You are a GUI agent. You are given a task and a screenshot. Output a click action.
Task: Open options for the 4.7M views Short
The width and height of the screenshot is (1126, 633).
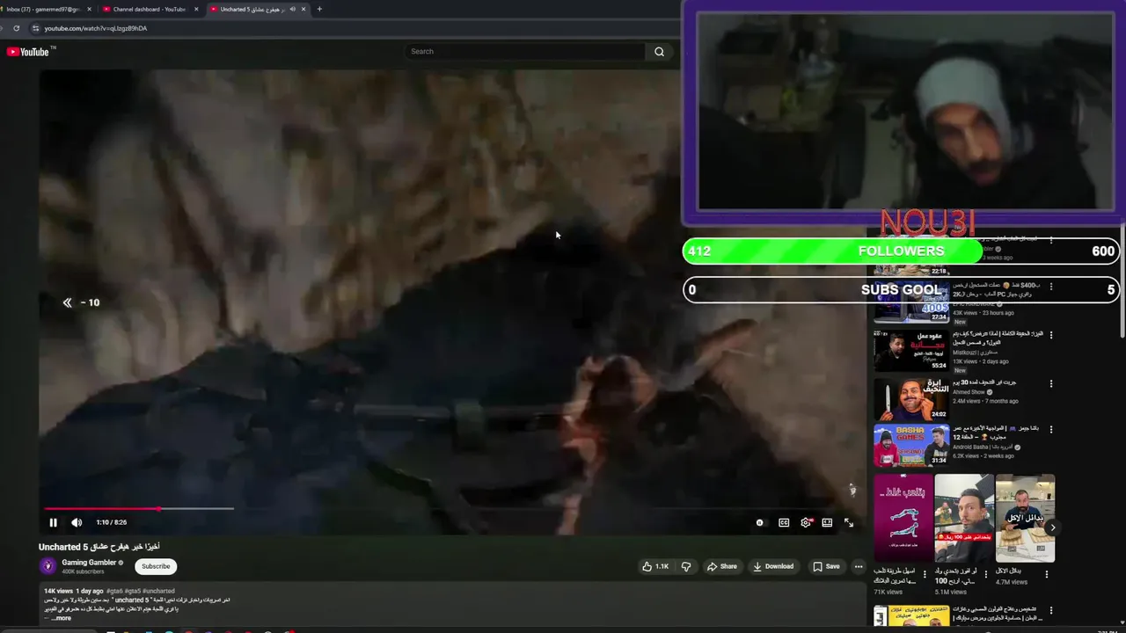(x=1046, y=574)
